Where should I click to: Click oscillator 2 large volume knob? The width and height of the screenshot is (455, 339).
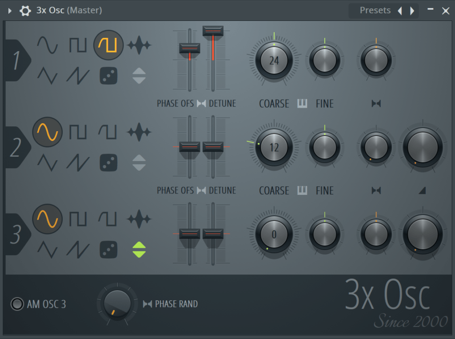click(x=423, y=147)
